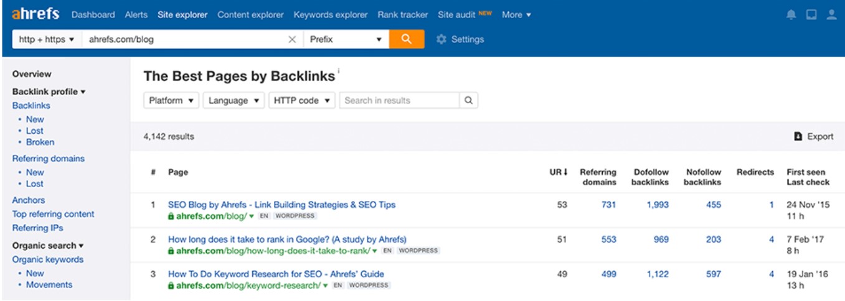The width and height of the screenshot is (845, 301).
Task: Click the Settings gear icon
Action: point(441,39)
